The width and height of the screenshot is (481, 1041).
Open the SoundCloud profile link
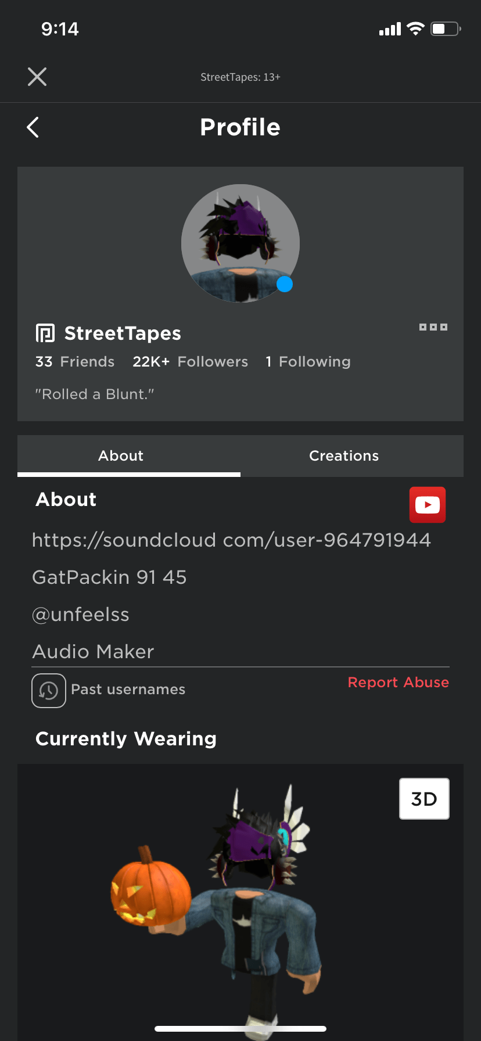tap(231, 540)
